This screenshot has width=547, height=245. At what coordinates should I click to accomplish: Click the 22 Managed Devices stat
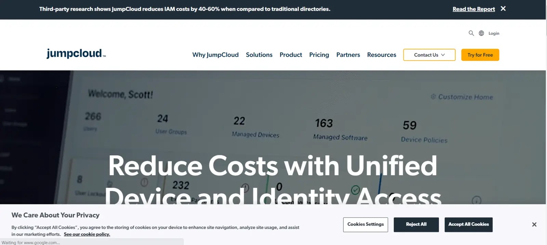[255, 127]
